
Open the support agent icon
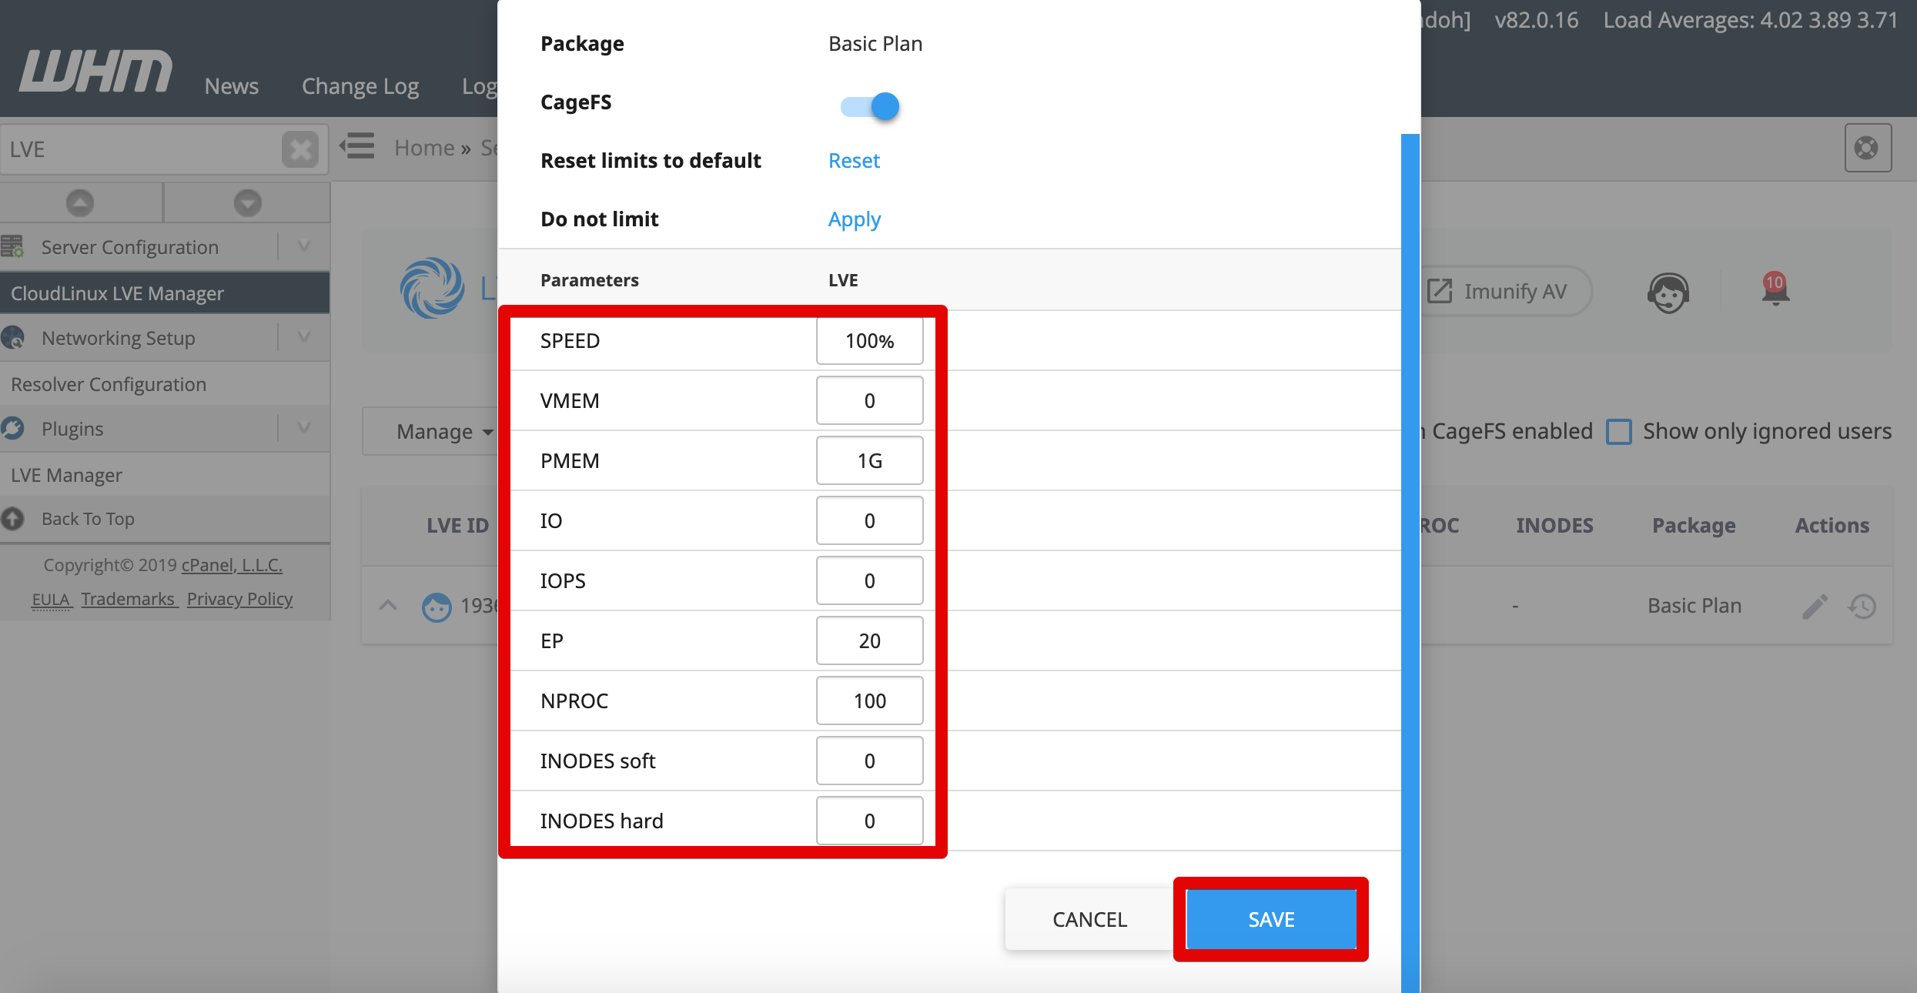pyautogui.click(x=1668, y=293)
